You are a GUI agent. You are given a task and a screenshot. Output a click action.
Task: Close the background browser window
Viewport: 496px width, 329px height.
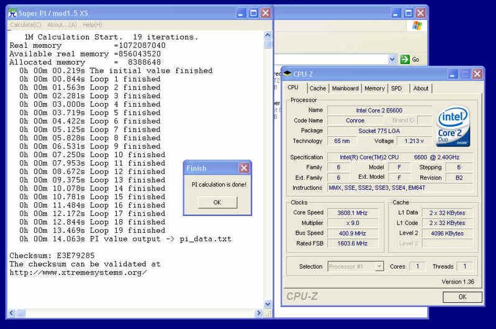point(420,13)
